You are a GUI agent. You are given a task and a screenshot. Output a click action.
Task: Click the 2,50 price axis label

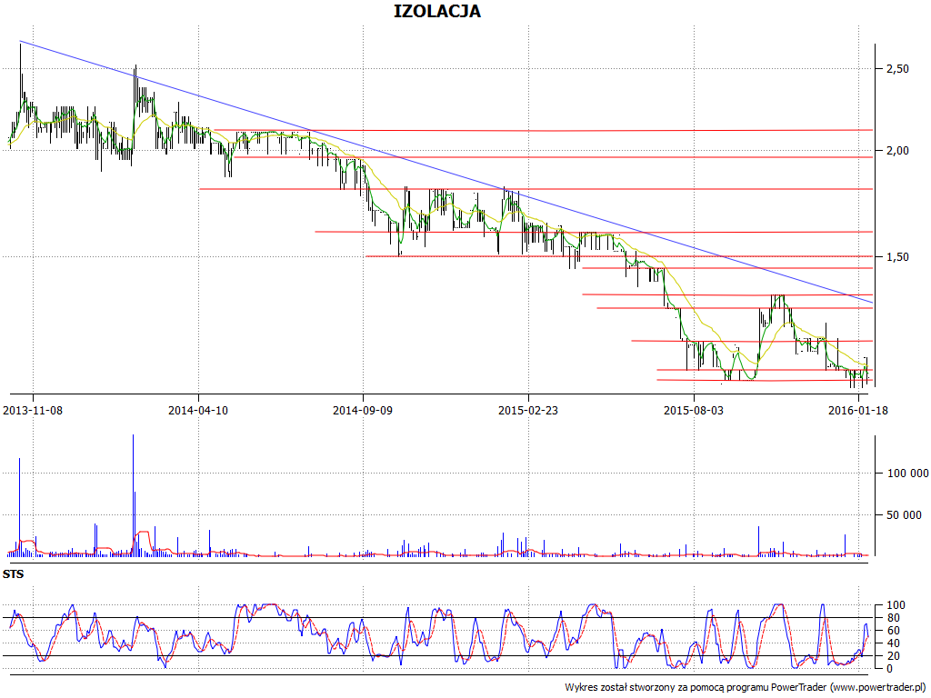897,69
